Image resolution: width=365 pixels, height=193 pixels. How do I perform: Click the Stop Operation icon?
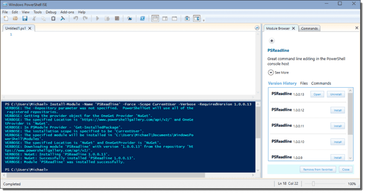pos(117,18)
